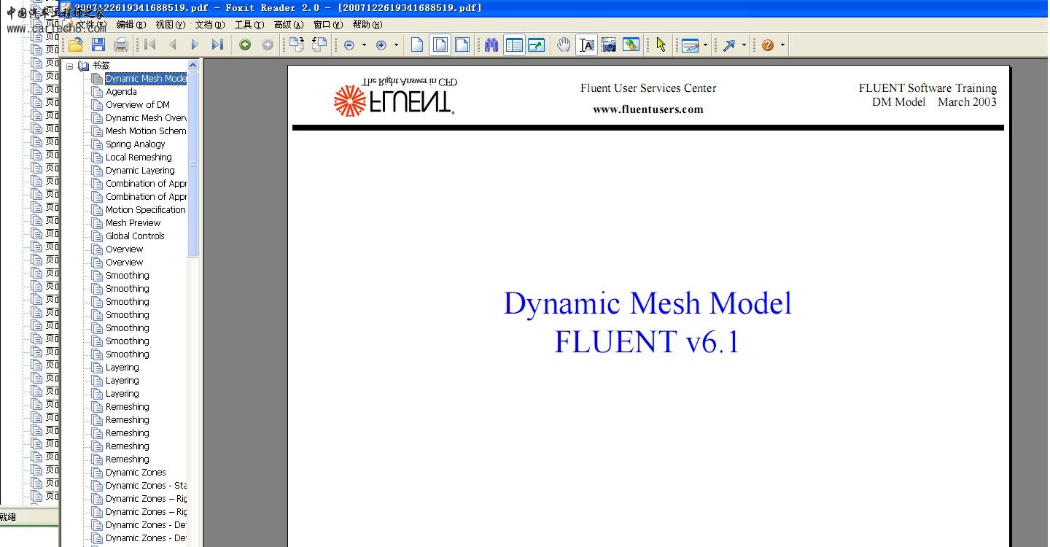Click the FLUENT Software Training header text
This screenshot has width=1050, height=547.
[x=927, y=88]
